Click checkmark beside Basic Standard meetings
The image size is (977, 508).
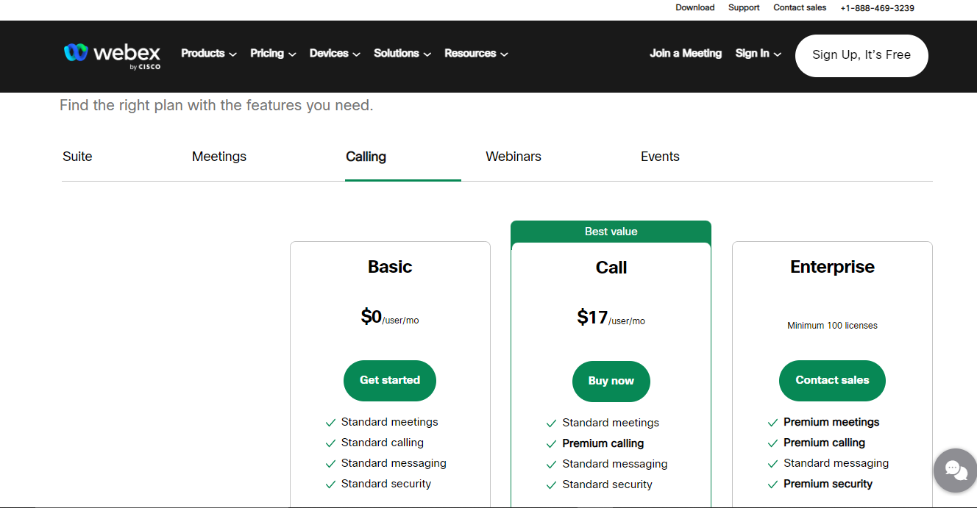pyautogui.click(x=331, y=423)
